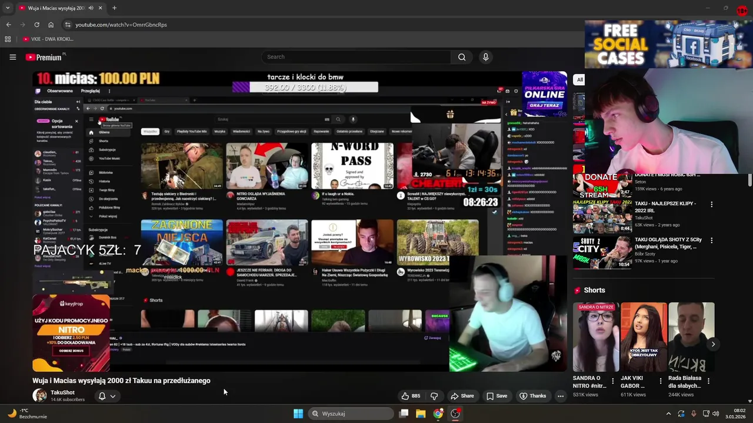
Task: Click the taskbar 'Wyszukaj' search box
Action: point(351,414)
